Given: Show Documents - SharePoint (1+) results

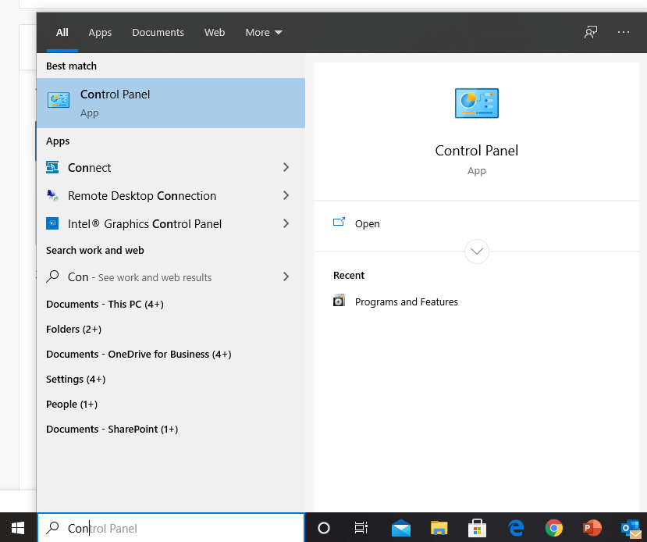Looking at the screenshot, I should coord(112,429).
